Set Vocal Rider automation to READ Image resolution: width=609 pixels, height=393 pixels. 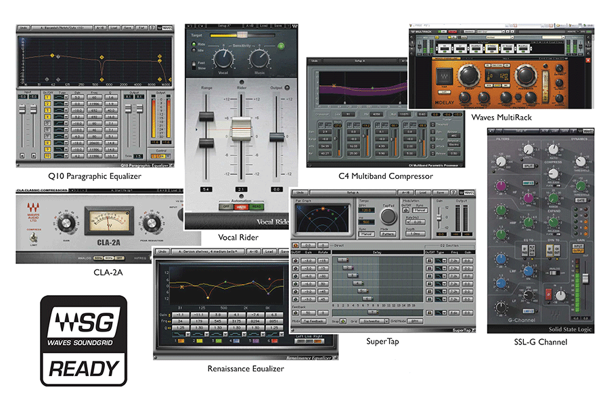[256, 207]
